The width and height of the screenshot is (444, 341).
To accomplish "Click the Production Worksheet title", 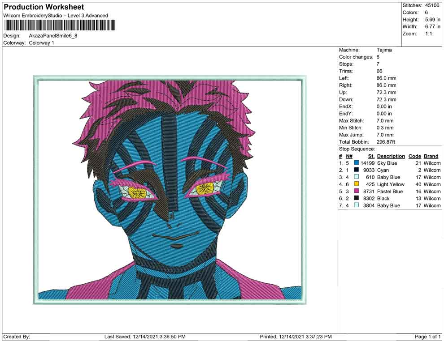I will pyautogui.click(x=44, y=7).
